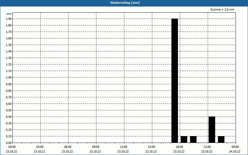Image resolution: width=248 pixels, height=155 pixels.
Task: Select the 09:00 time axis label
Action: pyautogui.click(x=96, y=147)
